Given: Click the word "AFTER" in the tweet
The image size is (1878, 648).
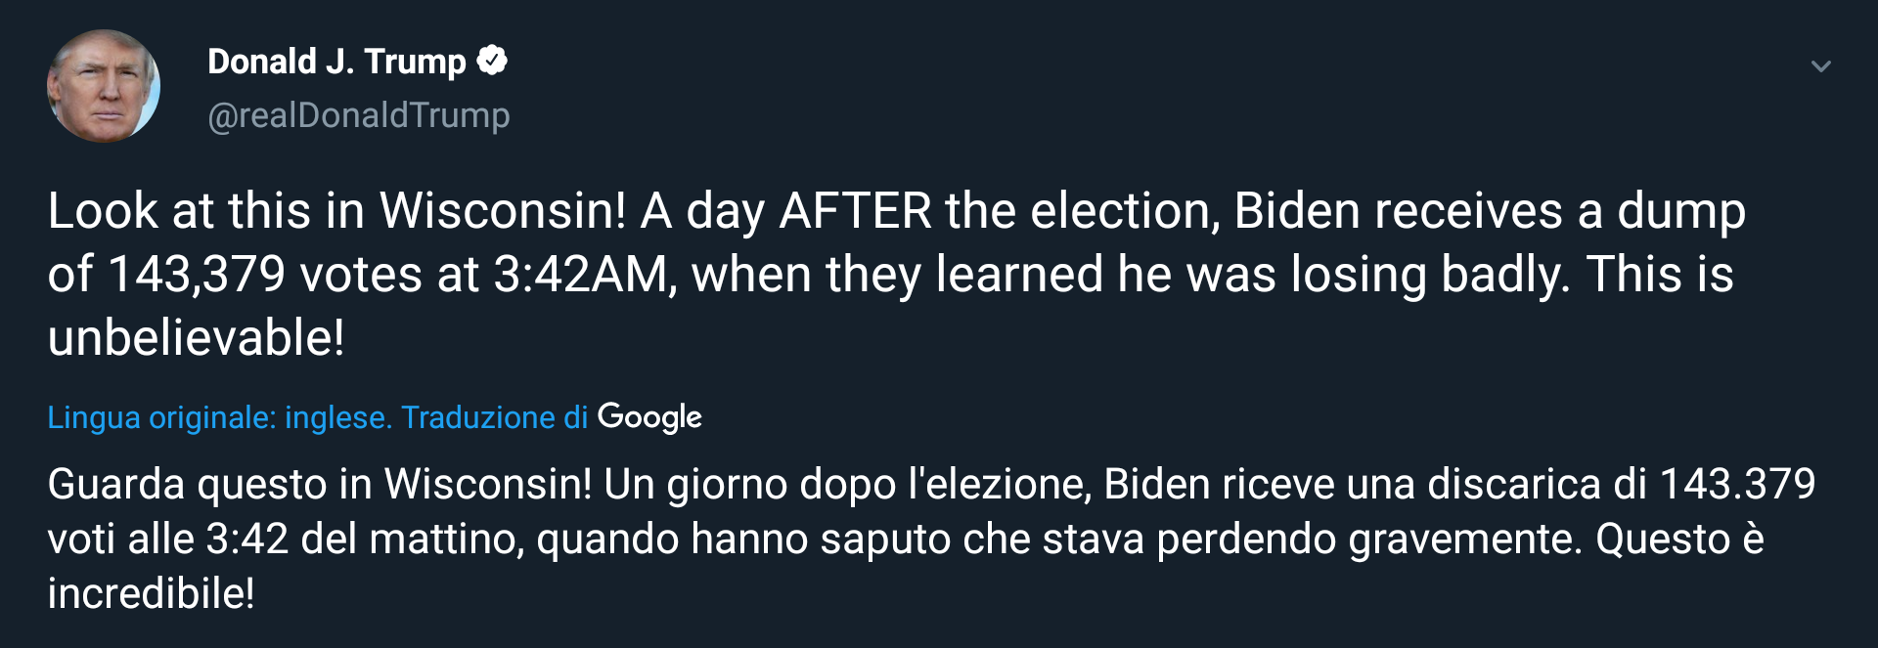Looking at the screenshot, I should 856,211.
